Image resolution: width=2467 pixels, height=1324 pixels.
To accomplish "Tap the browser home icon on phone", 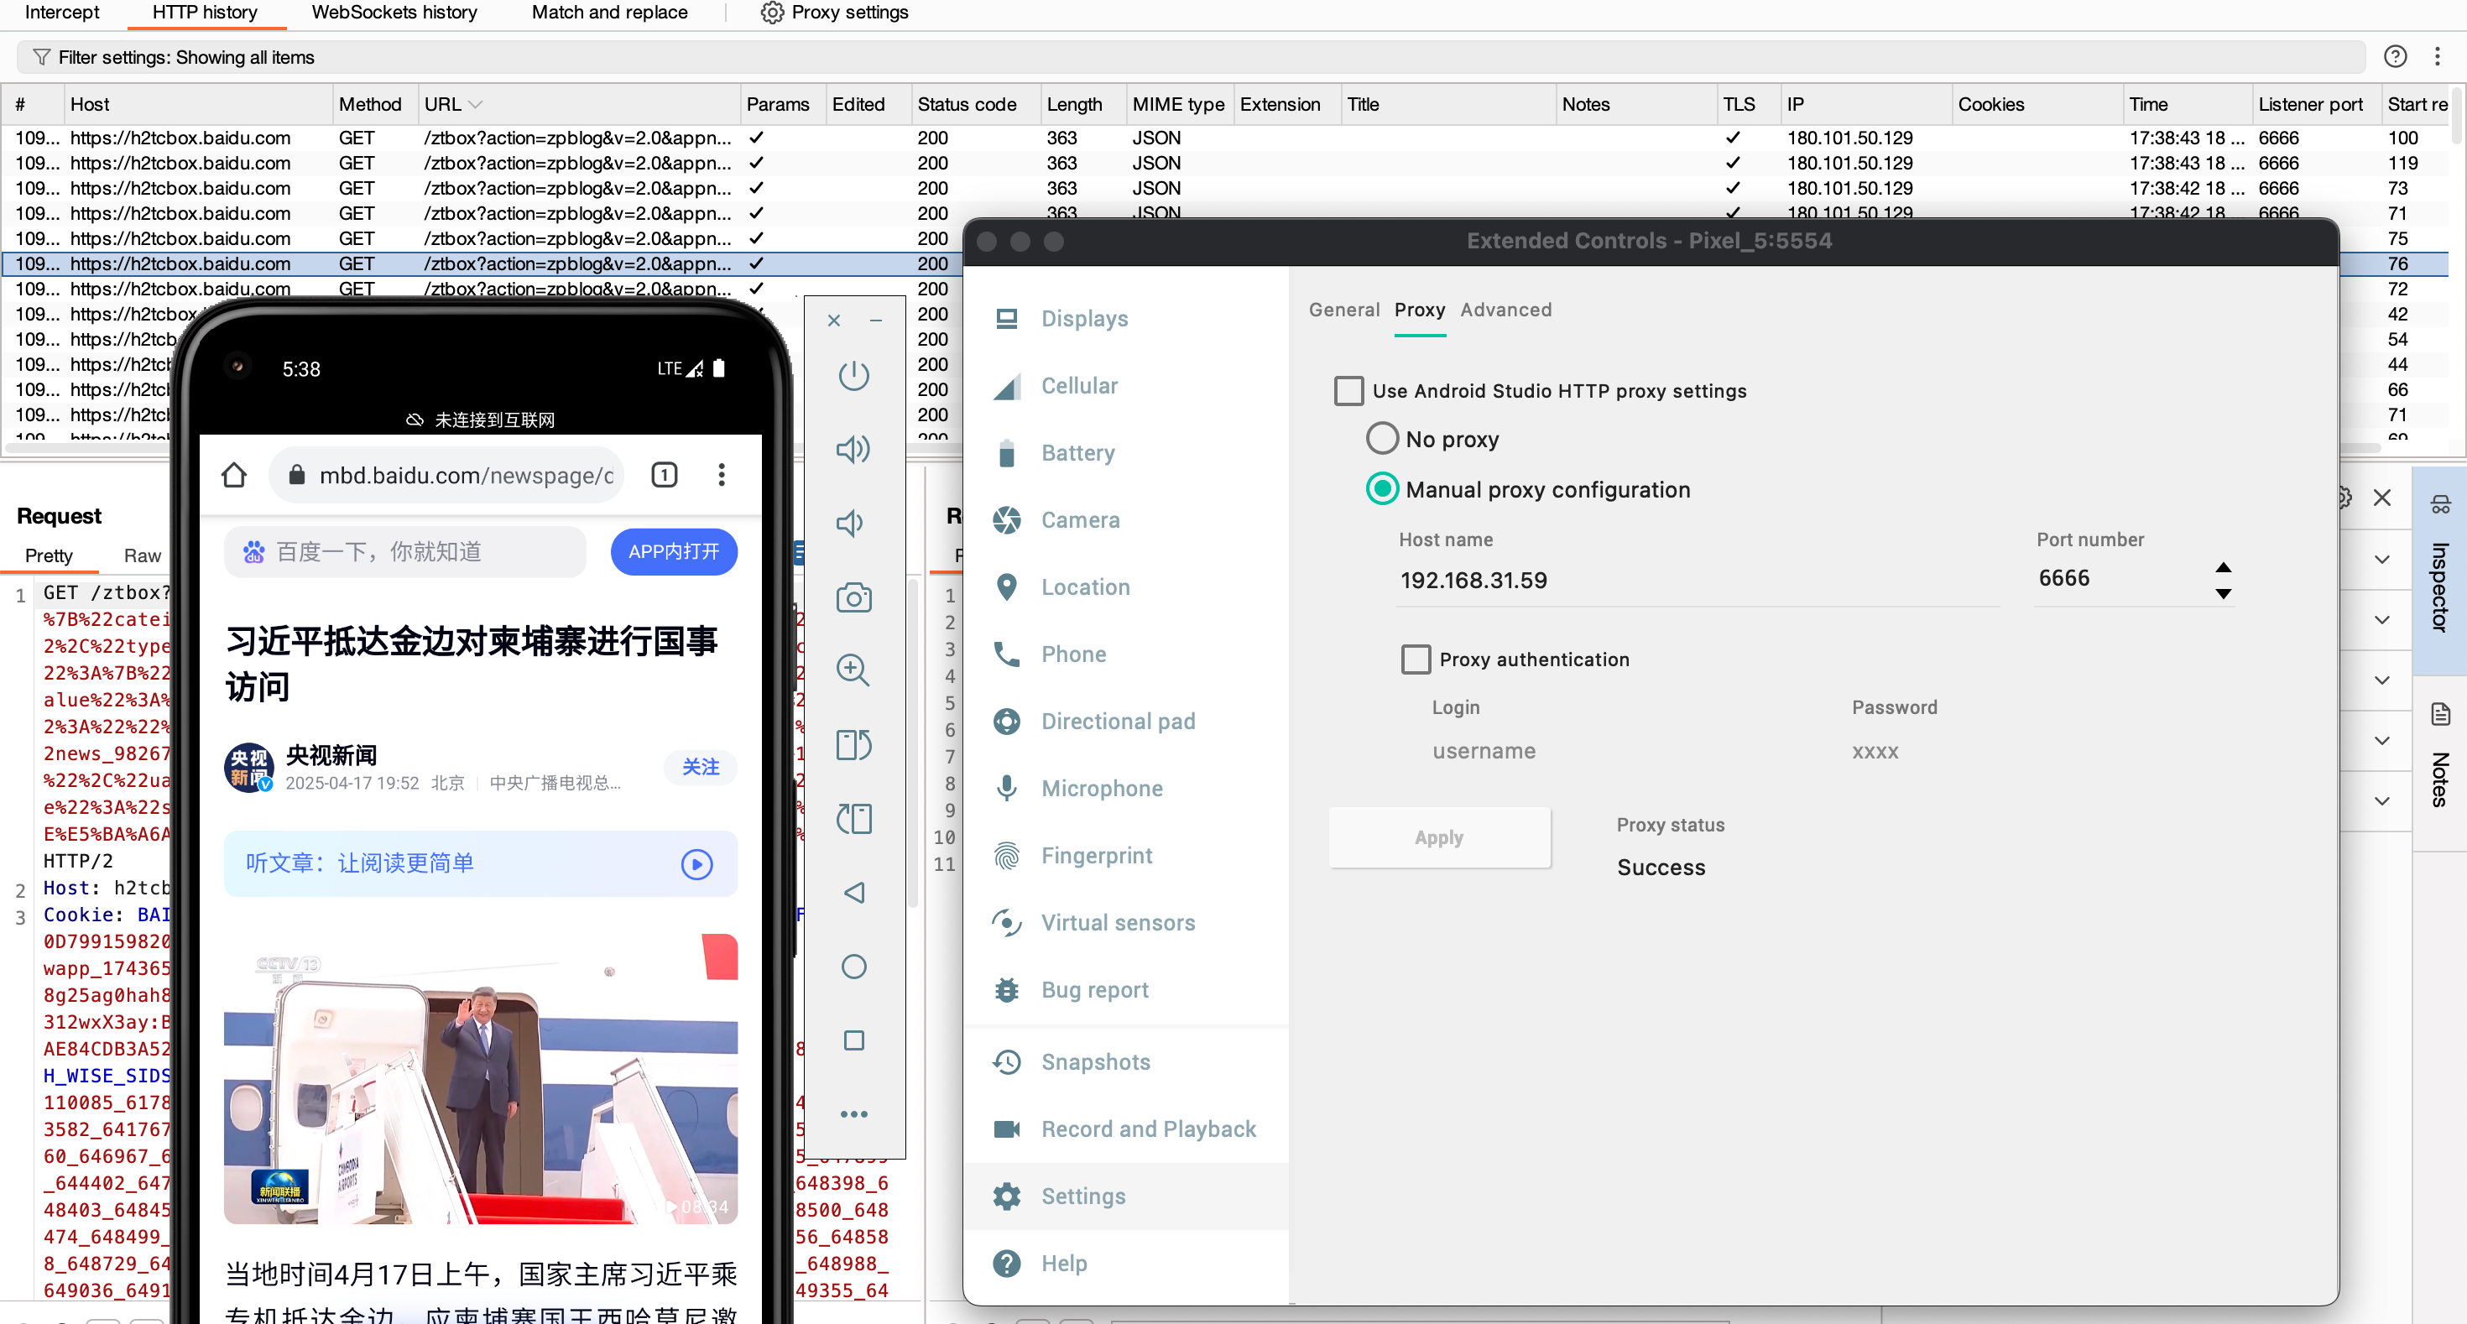I will 233,475.
